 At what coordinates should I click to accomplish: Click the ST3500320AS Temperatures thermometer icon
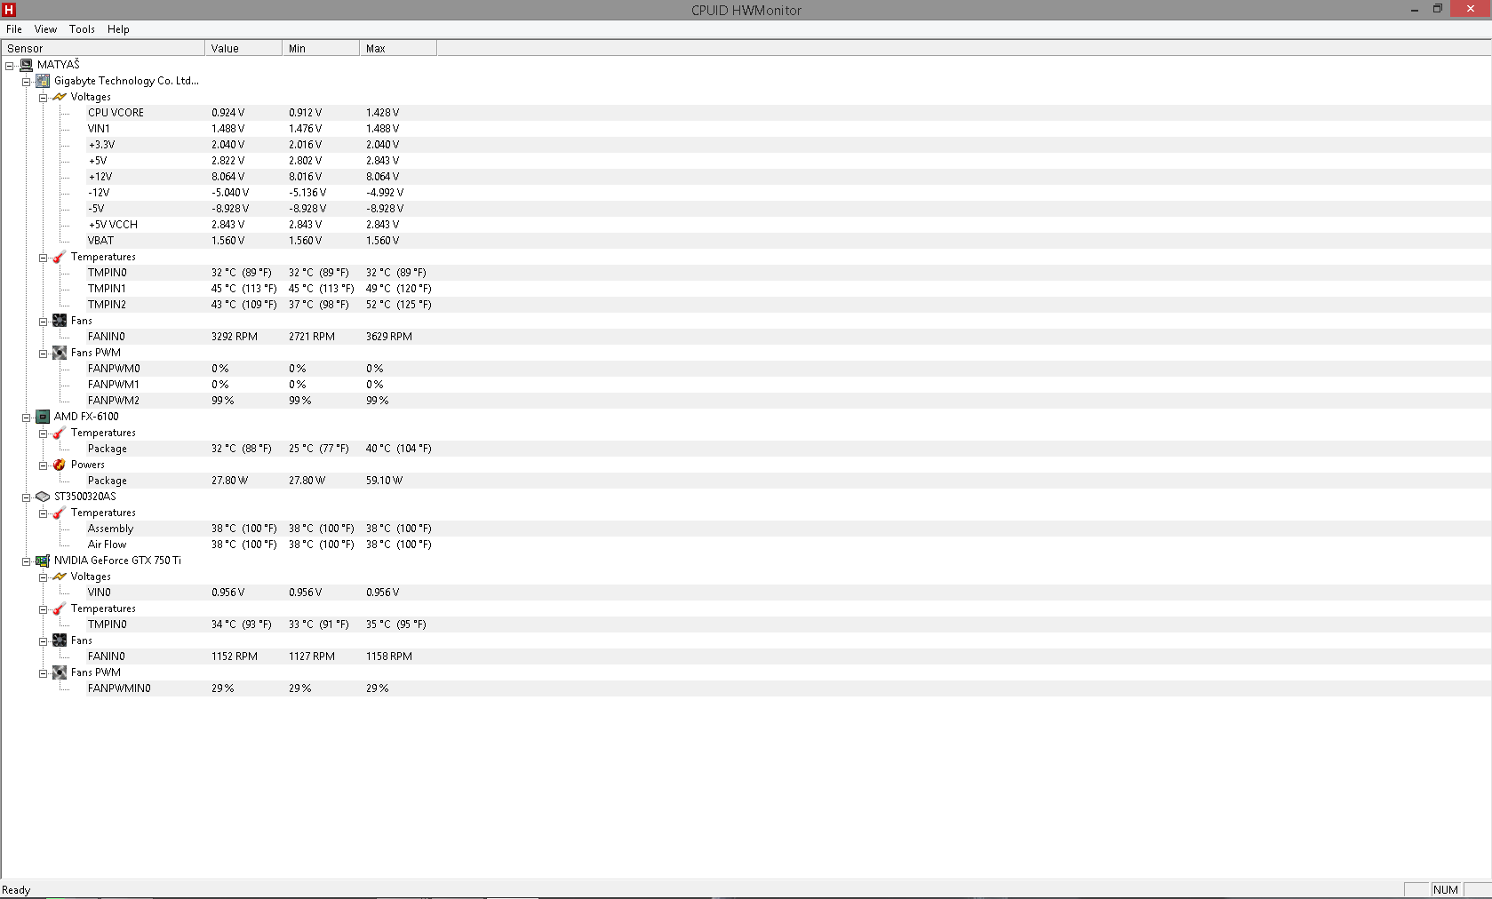[x=60, y=513]
